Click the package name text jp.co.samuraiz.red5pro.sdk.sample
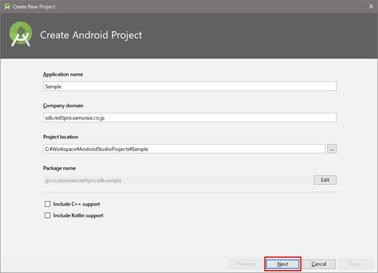This screenshot has height=273, width=378. pyautogui.click(x=83, y=181)
